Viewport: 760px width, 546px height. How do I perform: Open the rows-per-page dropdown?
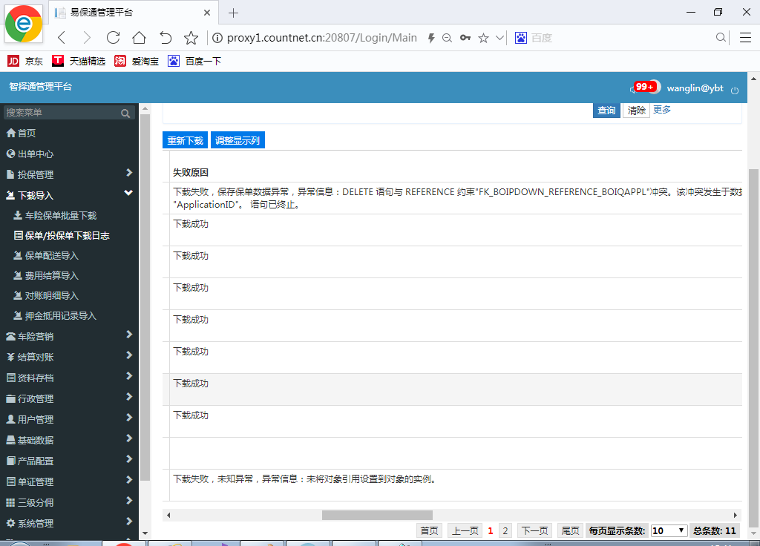point(669,530)
